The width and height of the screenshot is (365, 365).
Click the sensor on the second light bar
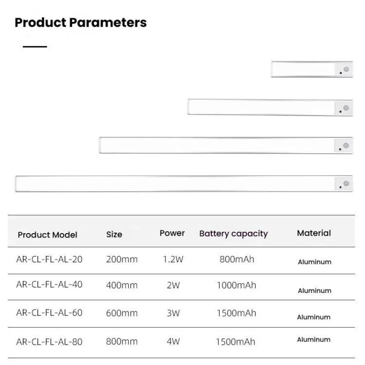[346, 108]
